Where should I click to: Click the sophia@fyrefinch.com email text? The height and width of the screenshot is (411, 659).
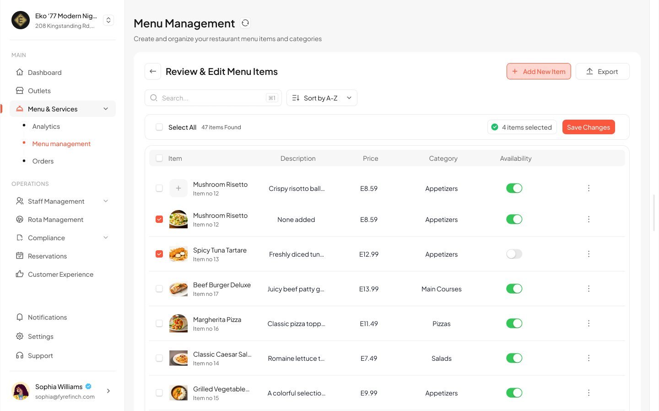65,396
